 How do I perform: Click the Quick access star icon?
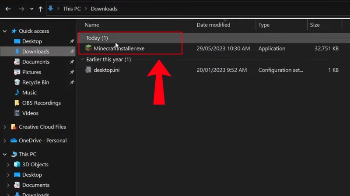tap(14, 31)
